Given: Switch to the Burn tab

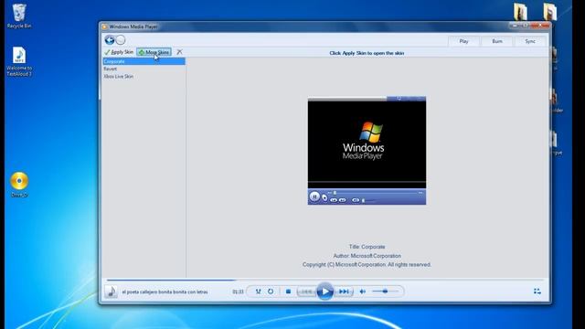Looking at the screenshot, I should [497, 41].
